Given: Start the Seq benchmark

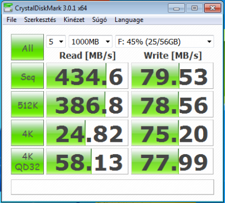Looking at the screenshot, I should click(x=28, y=75).
